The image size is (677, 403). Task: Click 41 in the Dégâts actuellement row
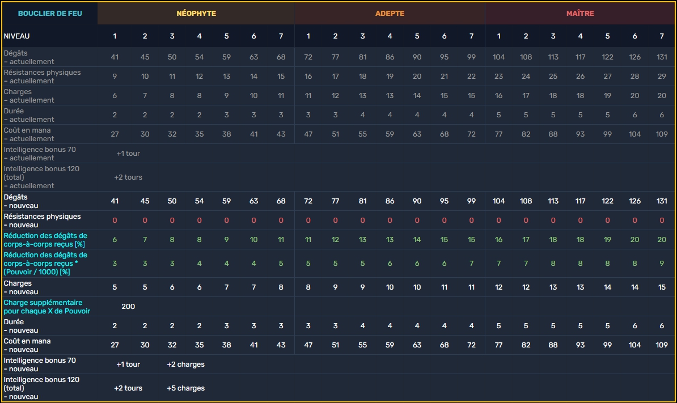pos(115,57)
